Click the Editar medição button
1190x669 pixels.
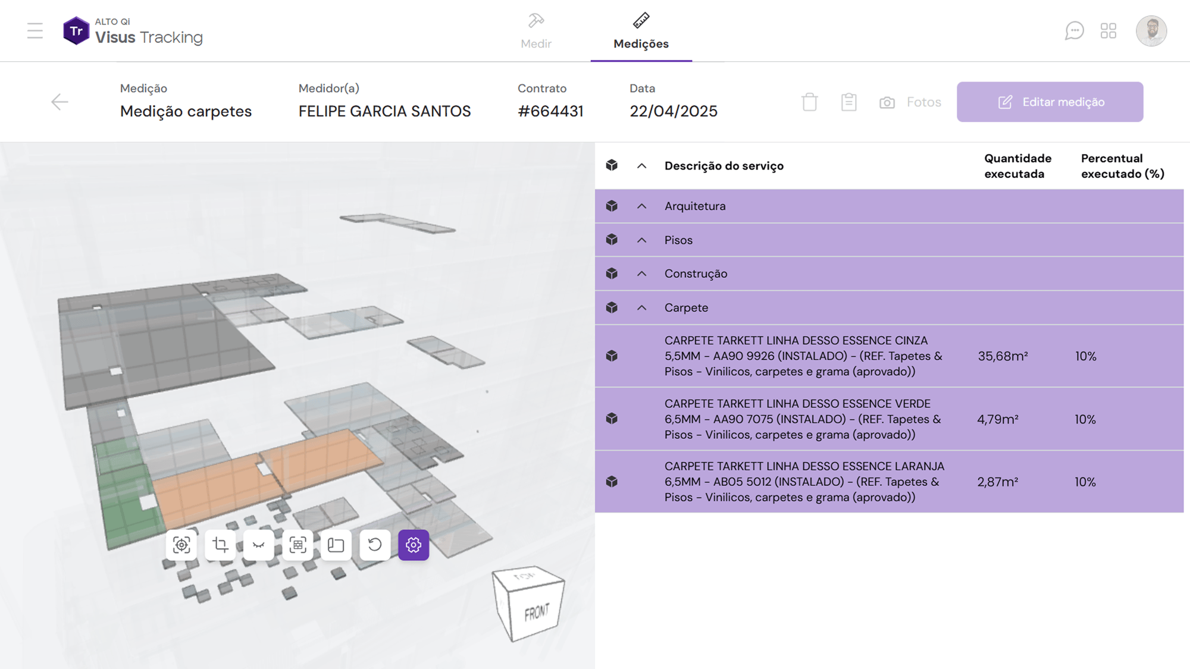point(1050,102)
